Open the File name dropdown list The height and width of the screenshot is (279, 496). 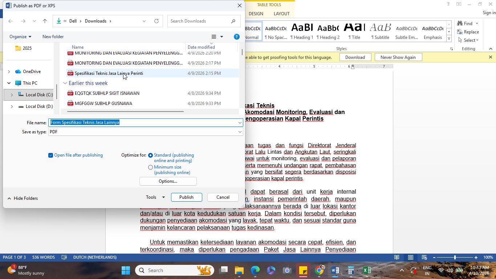240,122
